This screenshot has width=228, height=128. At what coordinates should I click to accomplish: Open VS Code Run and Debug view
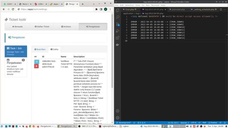[118, 31]
